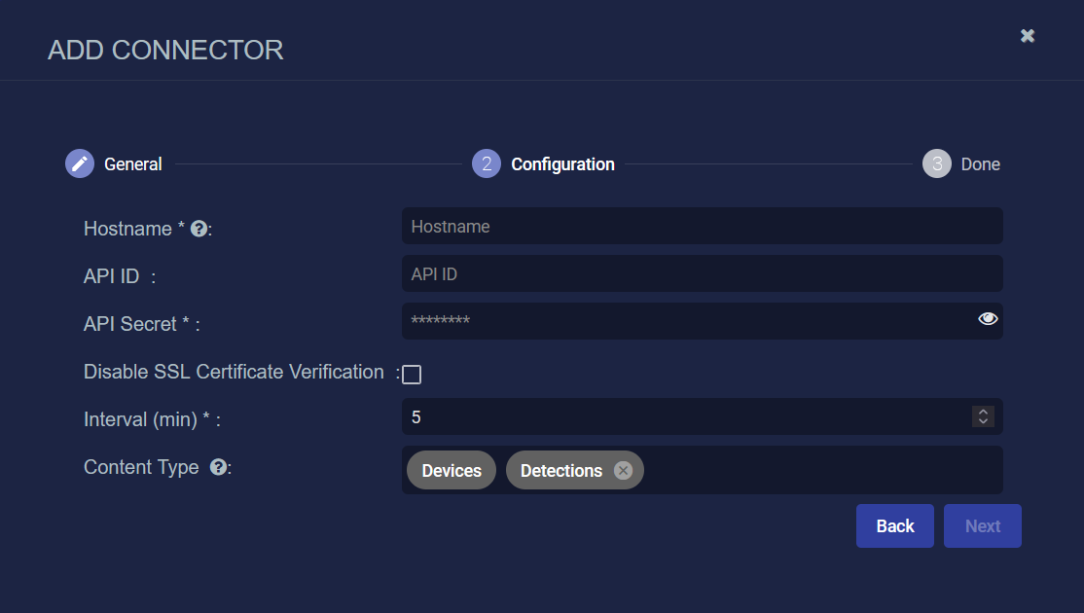Select the Devices content type chip
This screenshot has width=1084, height=613.
point(452,471)
